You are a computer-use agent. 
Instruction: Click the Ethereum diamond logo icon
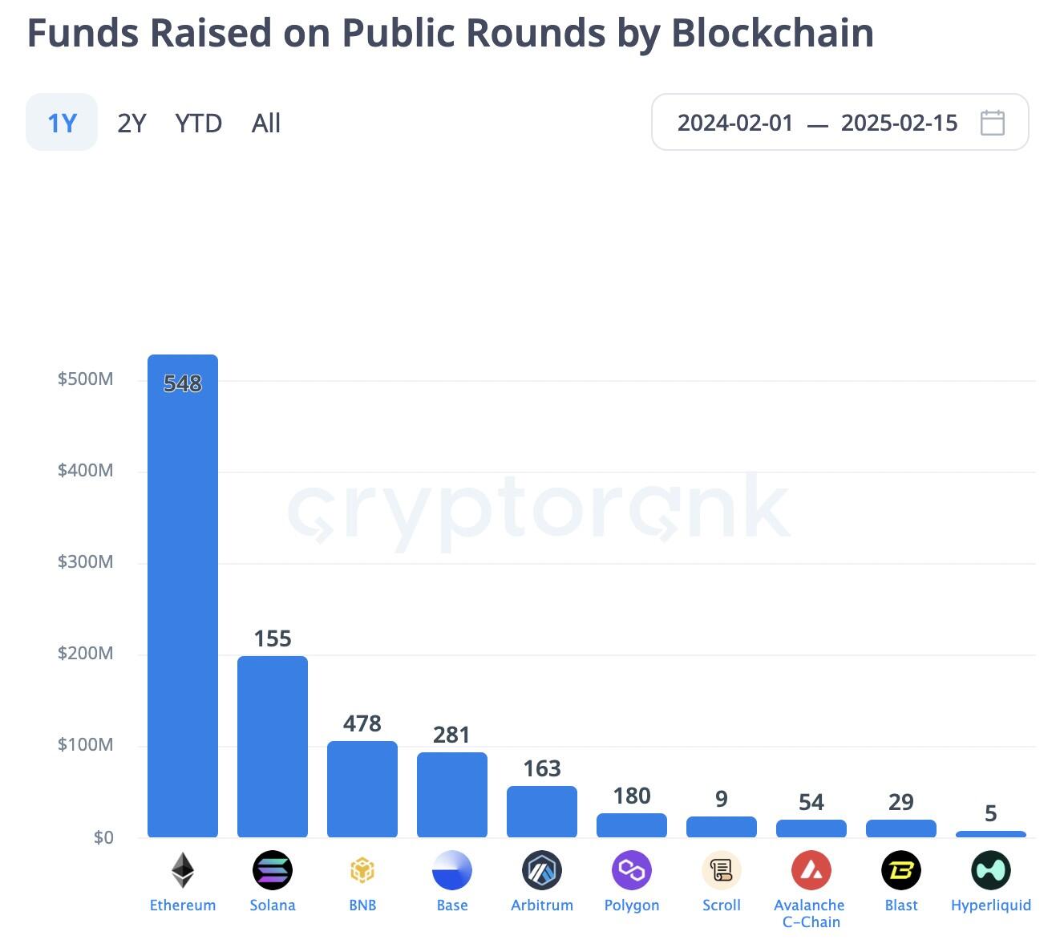point(183,870)
